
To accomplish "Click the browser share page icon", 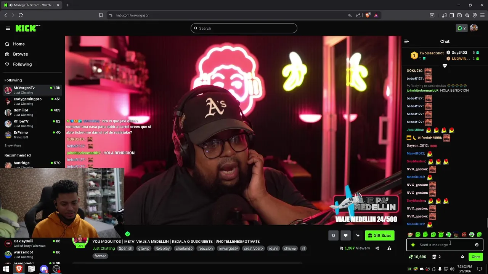I will click(x=358, y=15).
